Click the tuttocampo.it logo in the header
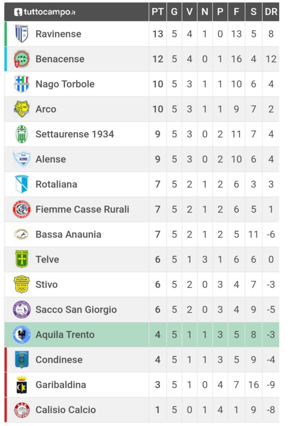The width and height of the screenshot is (288, 426). click(45, 12)
